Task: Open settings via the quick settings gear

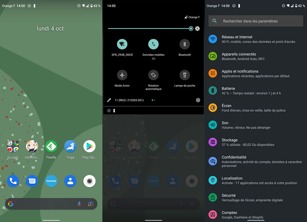Action: (198, 100)
